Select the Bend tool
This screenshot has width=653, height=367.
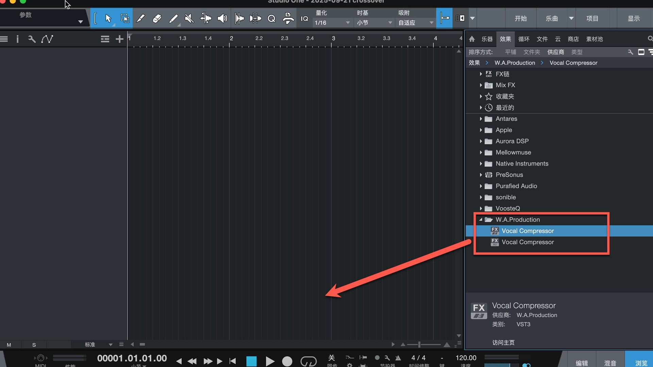(206, 18)
